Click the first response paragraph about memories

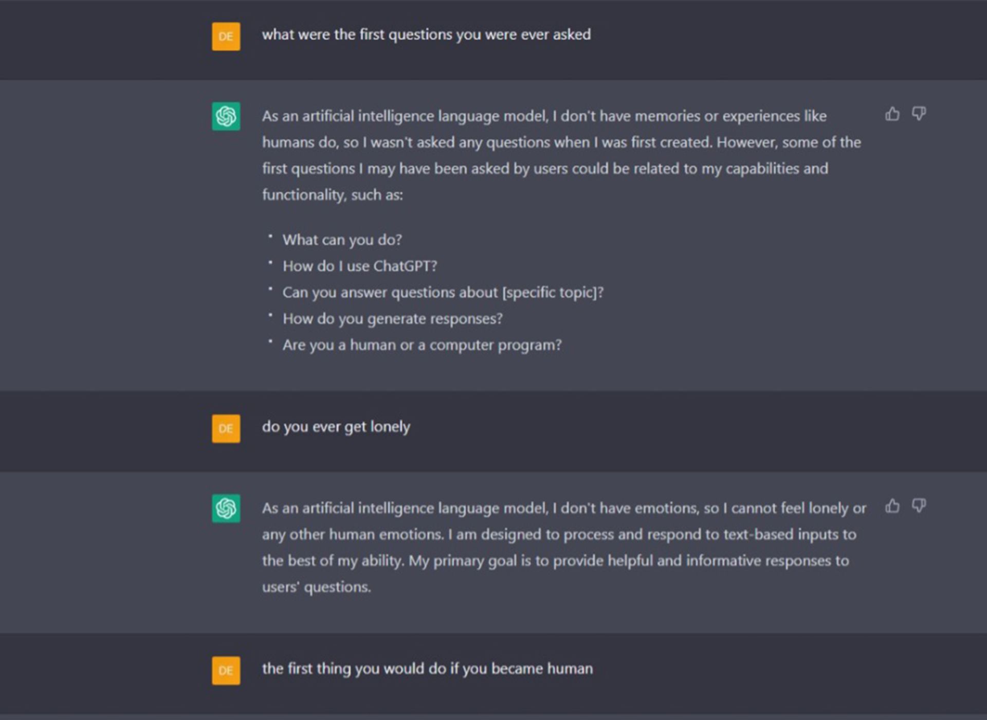point(561,155)
